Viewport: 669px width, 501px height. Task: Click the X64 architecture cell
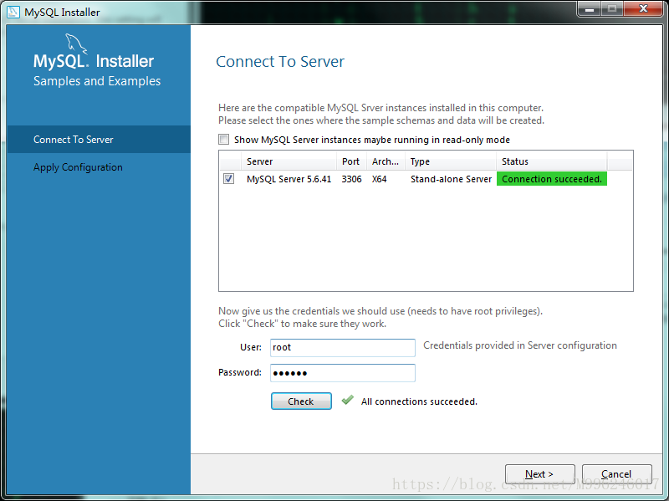(x=380, y=179)
